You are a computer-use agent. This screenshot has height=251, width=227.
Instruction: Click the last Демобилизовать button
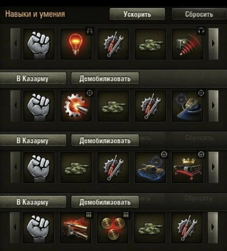[105, 202]
